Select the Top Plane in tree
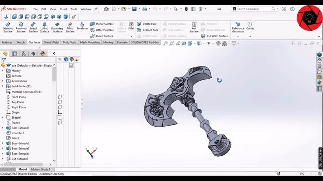Image resolution: width=323 pixels, height=181 pixels. coord(15,102)
